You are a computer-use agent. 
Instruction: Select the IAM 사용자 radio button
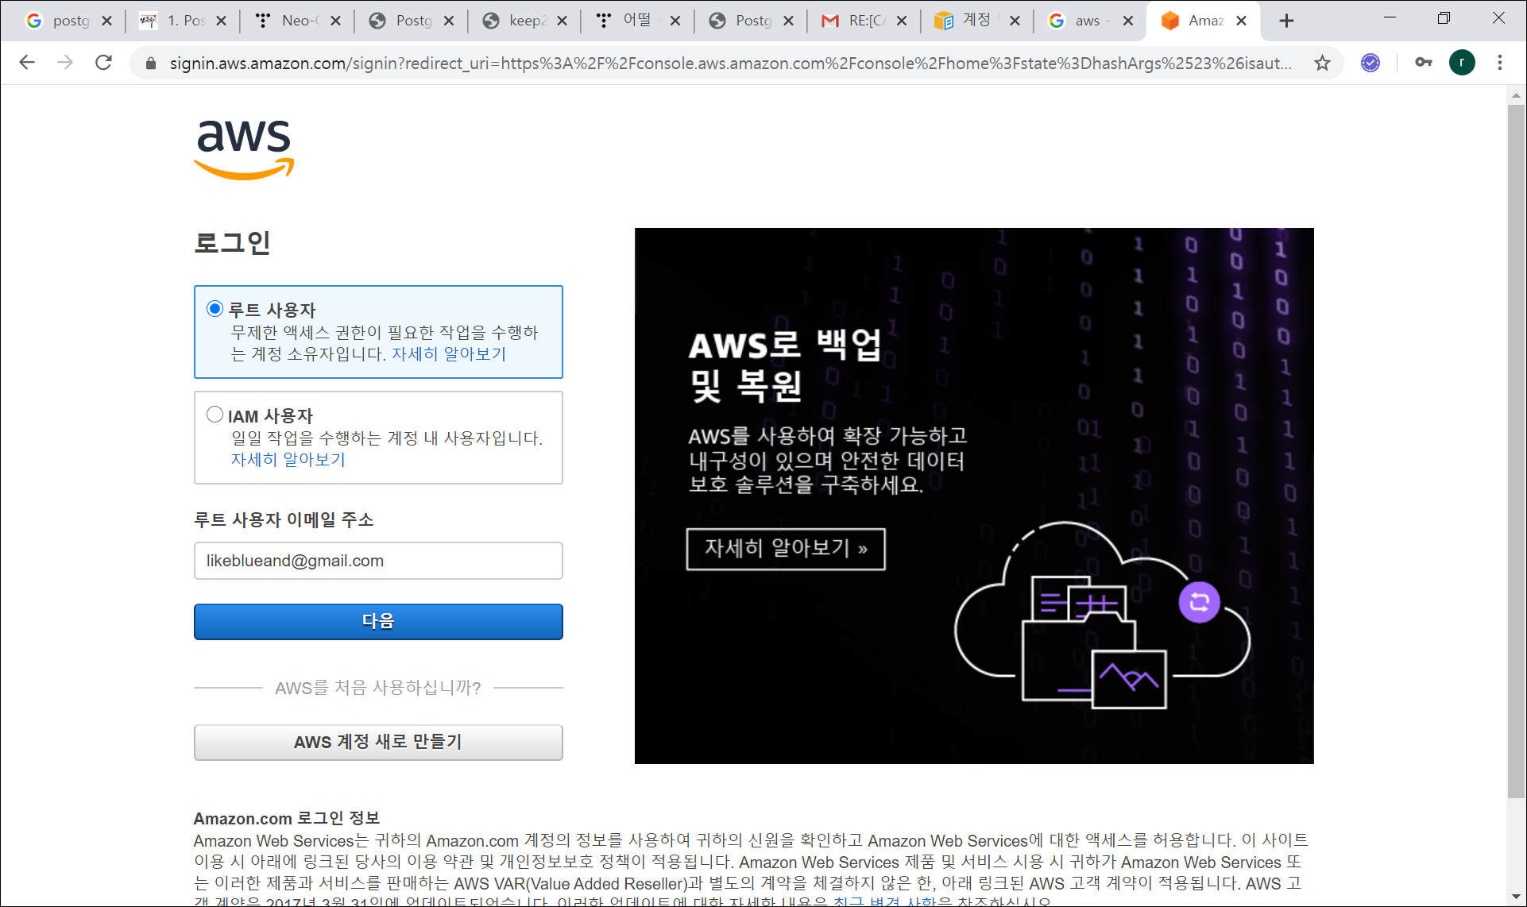(215, 415)
